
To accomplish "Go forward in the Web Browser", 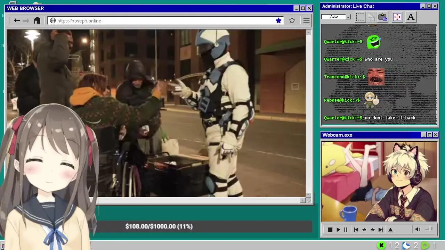I will pos(26,20).
